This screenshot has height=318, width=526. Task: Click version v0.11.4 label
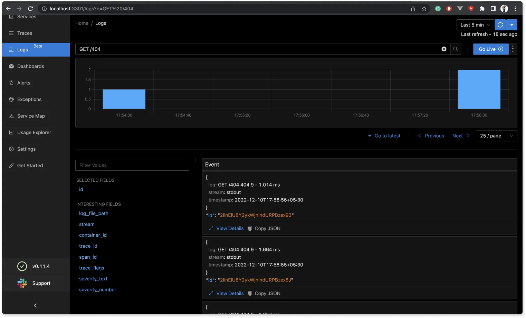(41, 266)
